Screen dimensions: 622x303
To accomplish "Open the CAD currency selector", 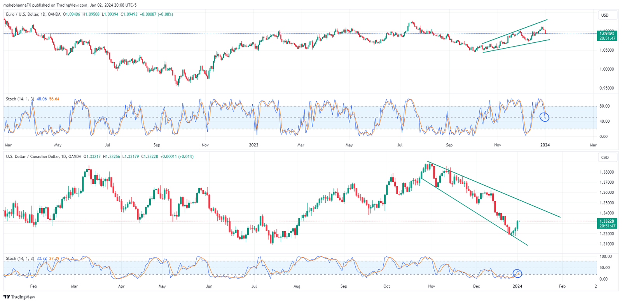I will [605, 157].
